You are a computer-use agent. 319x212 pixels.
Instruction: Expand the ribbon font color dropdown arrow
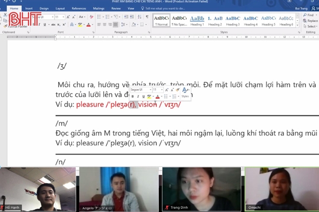point(92,25)
